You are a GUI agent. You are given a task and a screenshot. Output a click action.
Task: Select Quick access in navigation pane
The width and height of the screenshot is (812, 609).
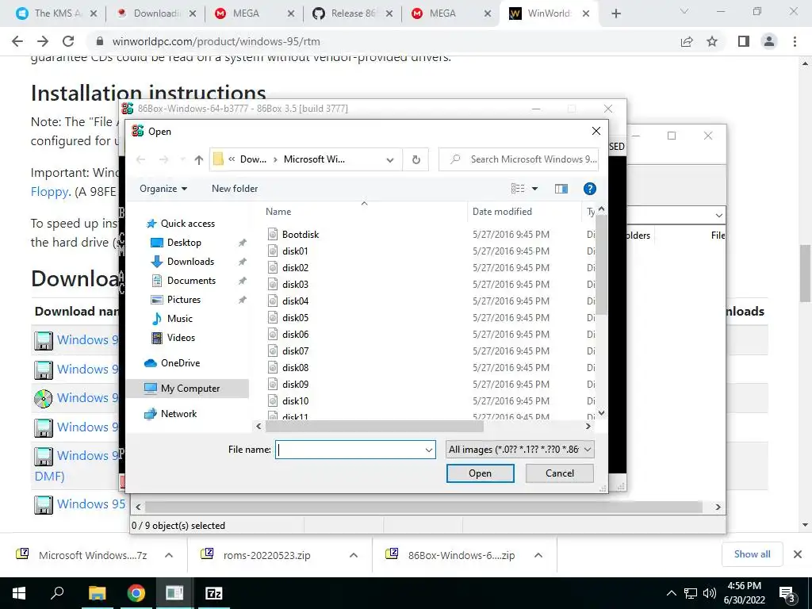(187, 223)
